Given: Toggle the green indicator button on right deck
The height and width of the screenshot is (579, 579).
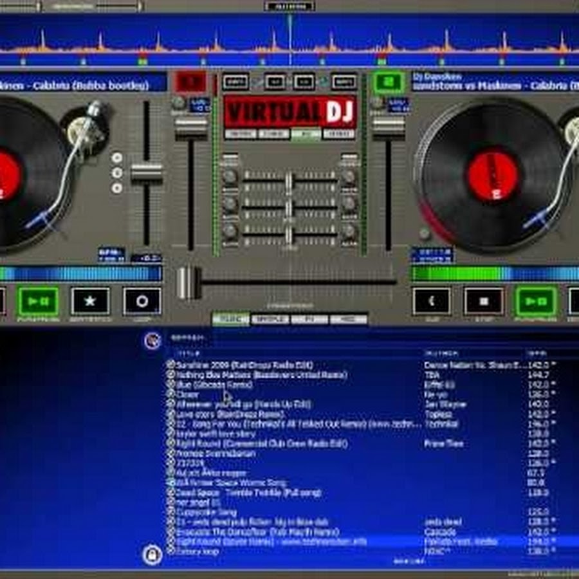Looking at the screenshot, I should 389,82.
